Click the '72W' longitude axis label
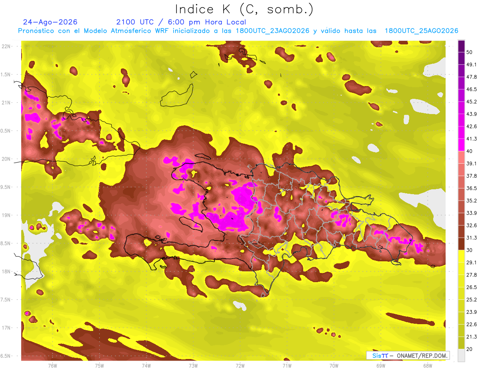Viewport: 480px width, 371px height. click(240, 365)
